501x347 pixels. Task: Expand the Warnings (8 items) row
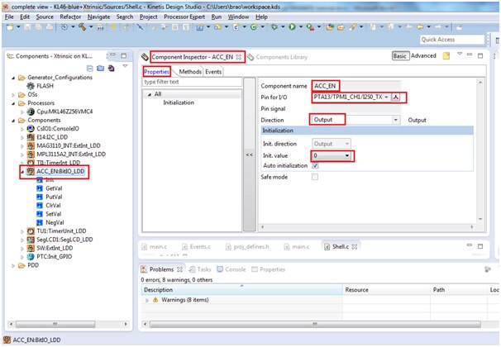coord(147,301)
